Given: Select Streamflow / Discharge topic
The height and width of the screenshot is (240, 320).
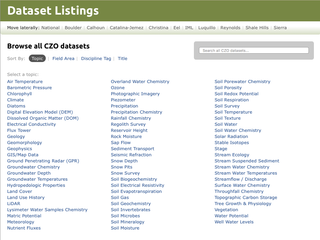Looking at the screenshot, I should pyautogui.click(x=240, y=179).
